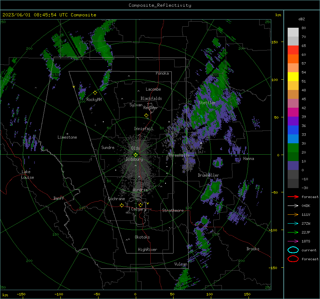
Task: Click the Ponoka label
Action: [162, 74]
